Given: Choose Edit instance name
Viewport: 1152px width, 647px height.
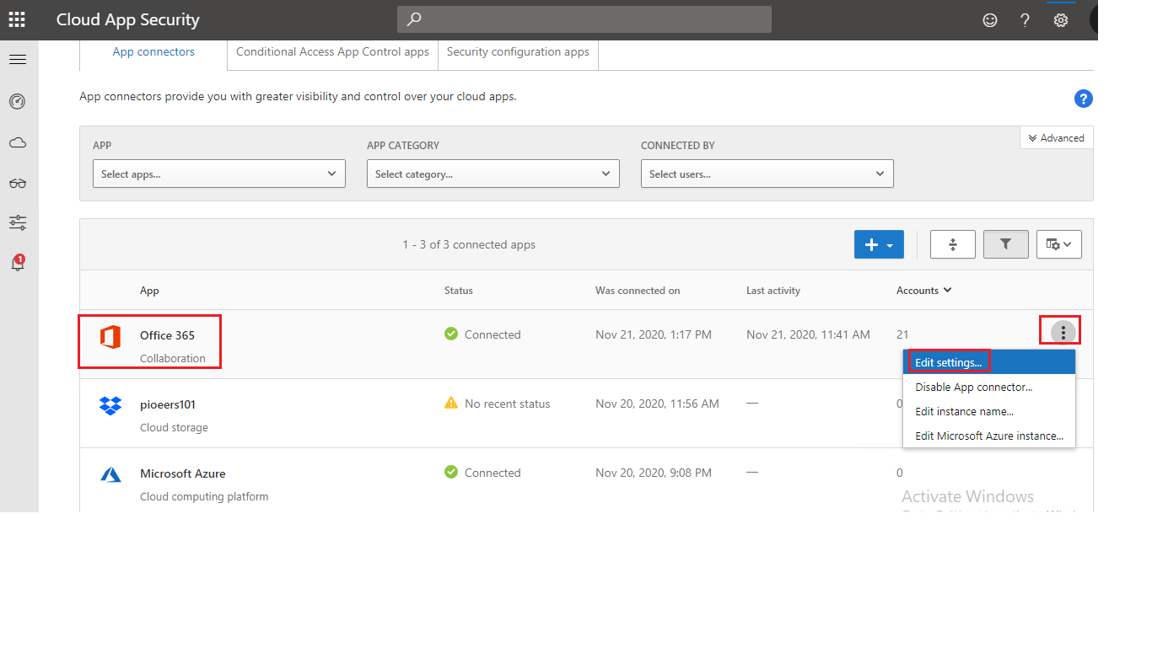Looking at the screenshot, I should click(x=989, y=411).
